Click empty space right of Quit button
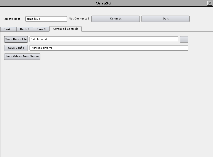 [x=200, y=19]
